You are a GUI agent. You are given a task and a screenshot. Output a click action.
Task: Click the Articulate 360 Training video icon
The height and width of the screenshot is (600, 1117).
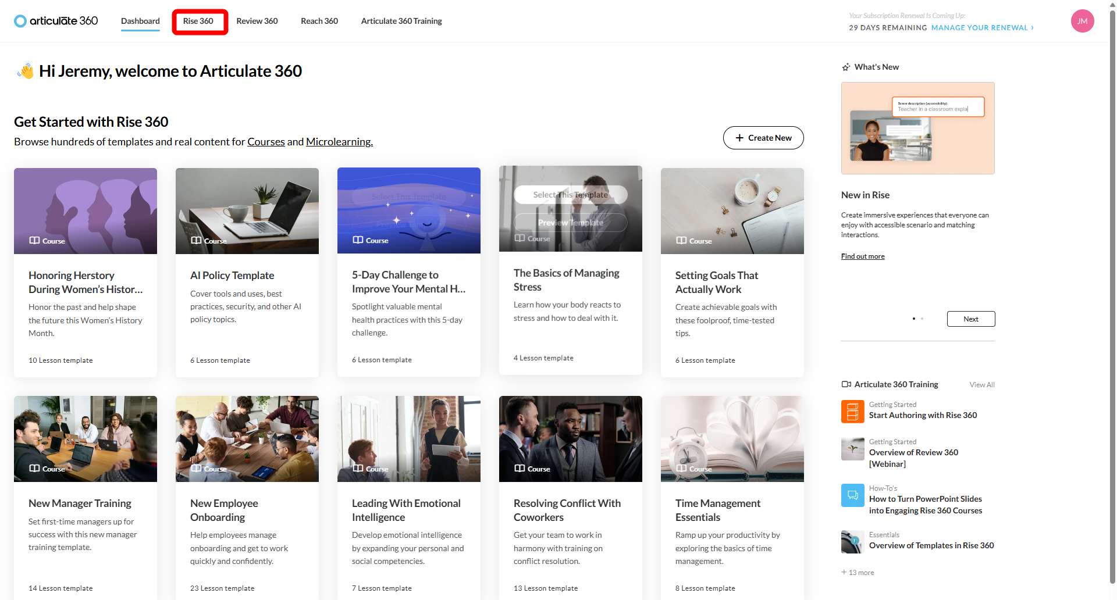click(846, 384)
